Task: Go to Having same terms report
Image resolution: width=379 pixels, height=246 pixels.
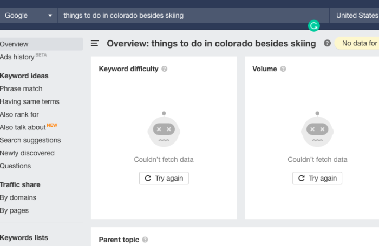Action: tap(30, 102)
